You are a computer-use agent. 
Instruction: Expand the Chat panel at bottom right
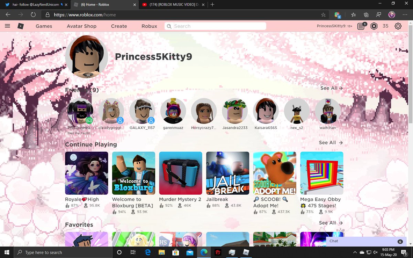pos(366,241)
